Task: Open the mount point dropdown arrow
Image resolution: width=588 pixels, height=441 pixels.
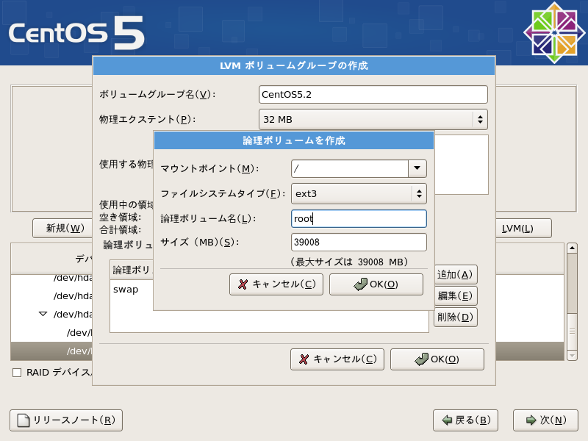Action: [x=417, y=168]
